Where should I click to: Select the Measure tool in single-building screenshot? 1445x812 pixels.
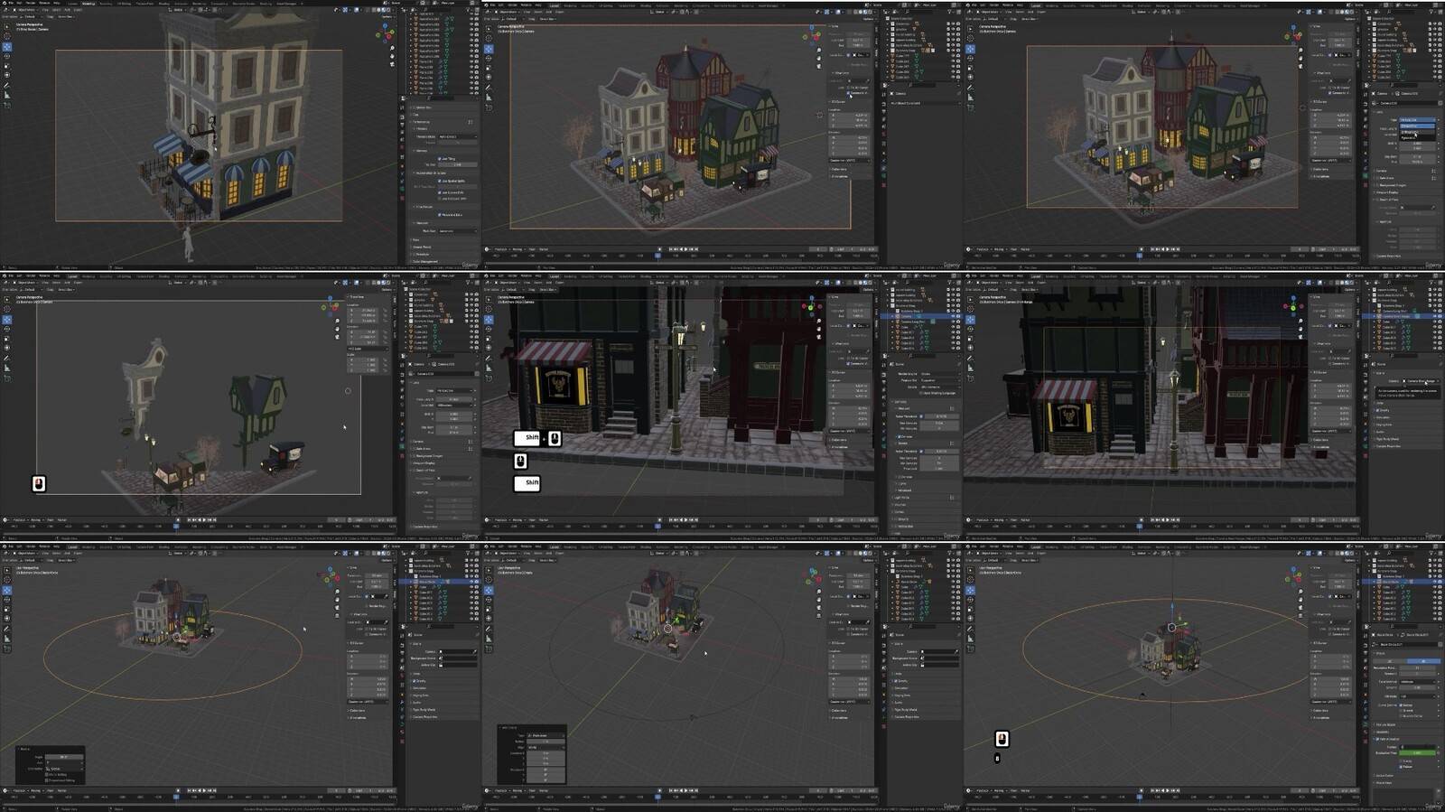6,95
